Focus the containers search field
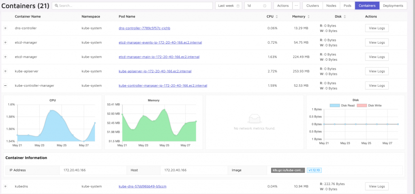 coord(133,6)
